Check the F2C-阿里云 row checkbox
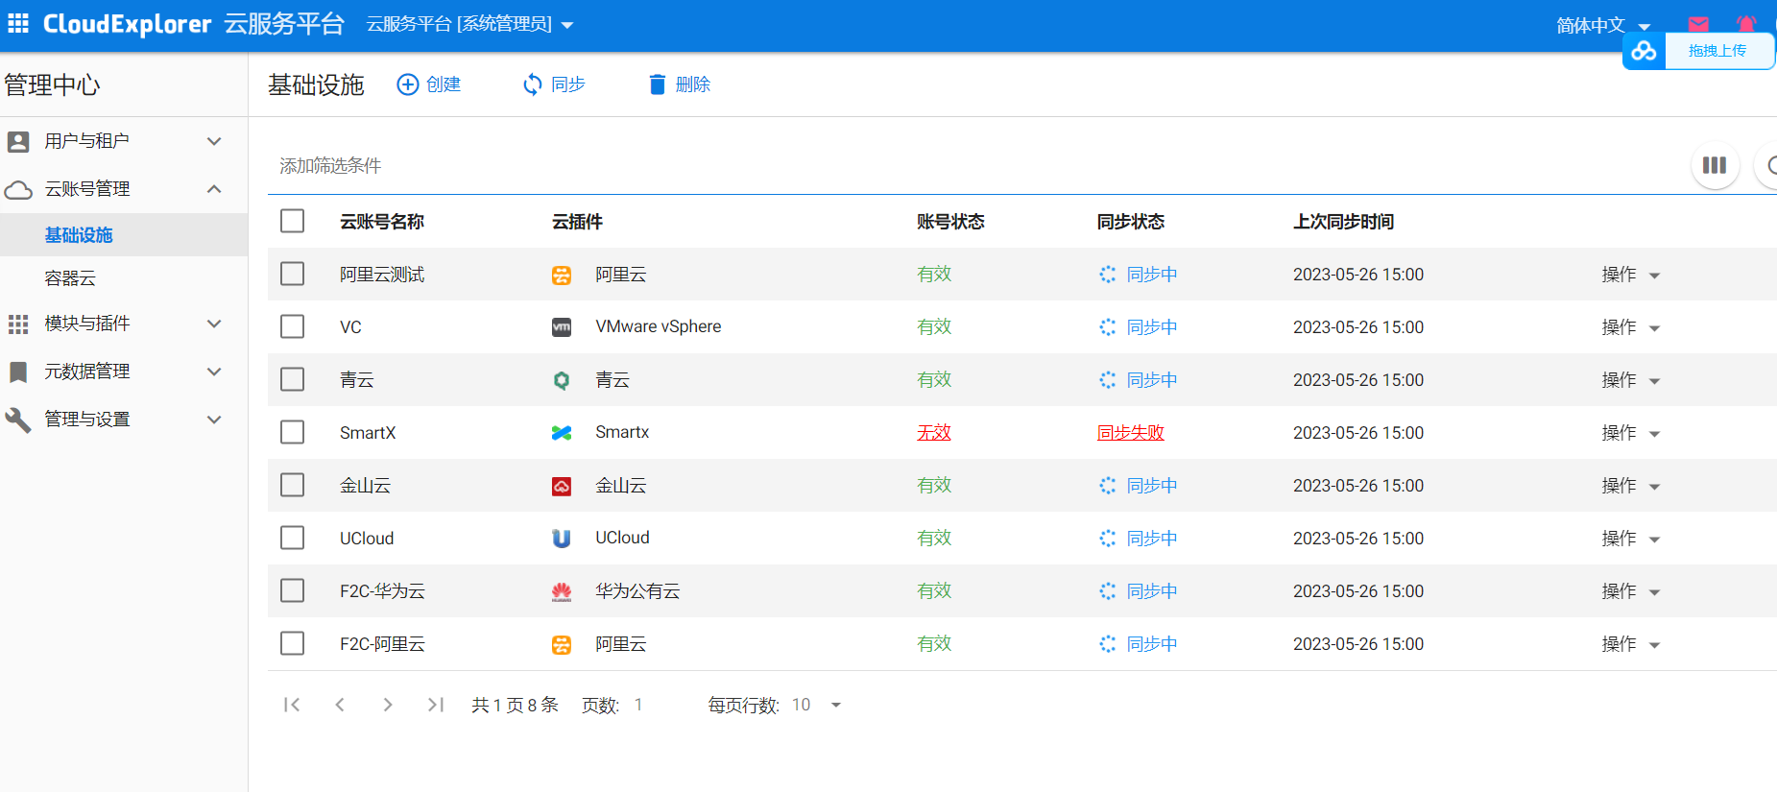Image resolution: width=1777 pixels, height=792 pixels. [x=293, y=643]
